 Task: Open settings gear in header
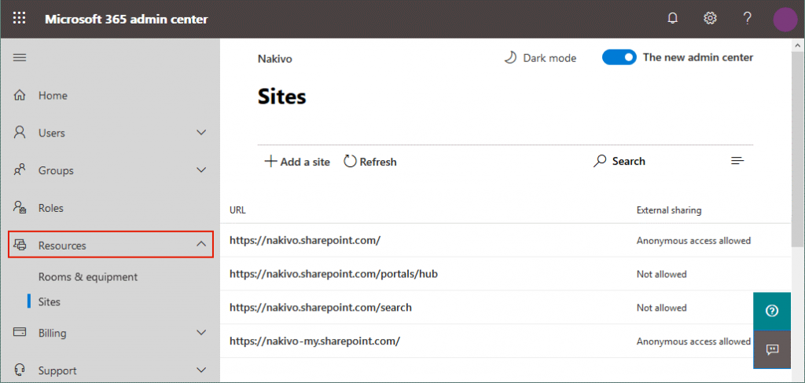710,19
